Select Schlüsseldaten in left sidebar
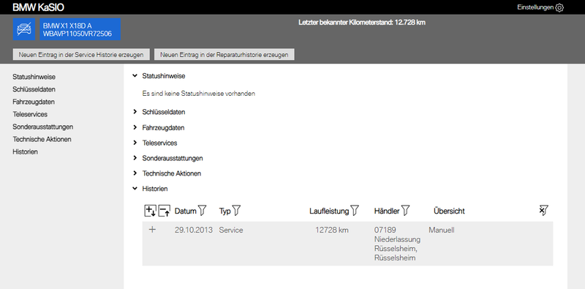The width and height of the screenshot is (585, 289). [34, 89]
